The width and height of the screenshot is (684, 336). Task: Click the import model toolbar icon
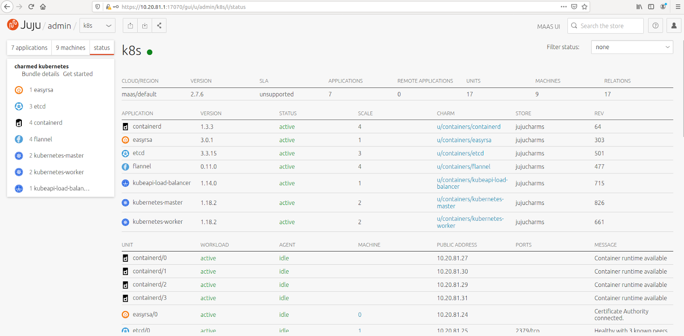[145, 26]
